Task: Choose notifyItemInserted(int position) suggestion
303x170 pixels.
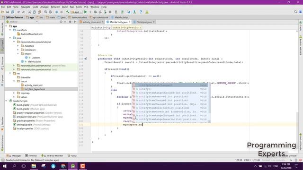Action: [170, 108]
